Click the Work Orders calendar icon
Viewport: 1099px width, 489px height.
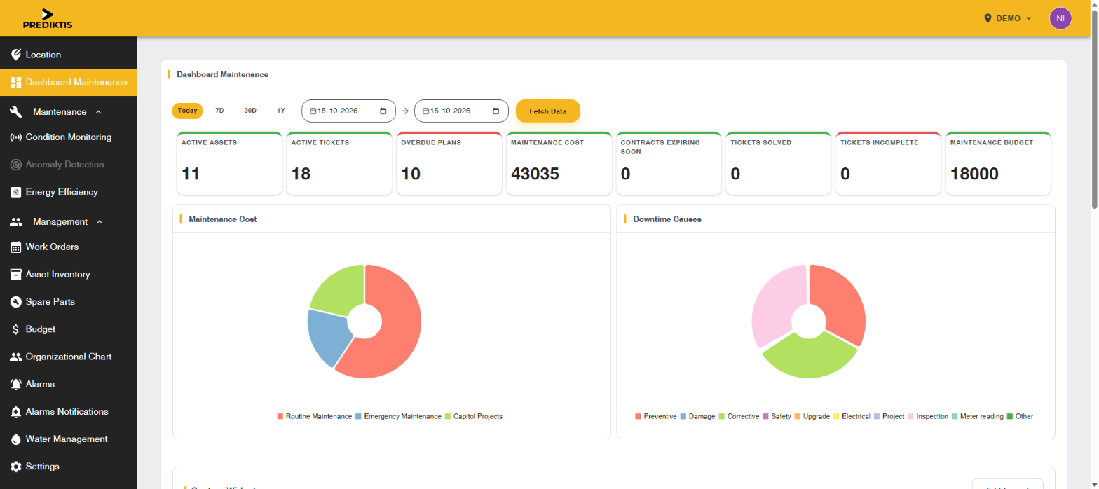(x=15, y=247)
